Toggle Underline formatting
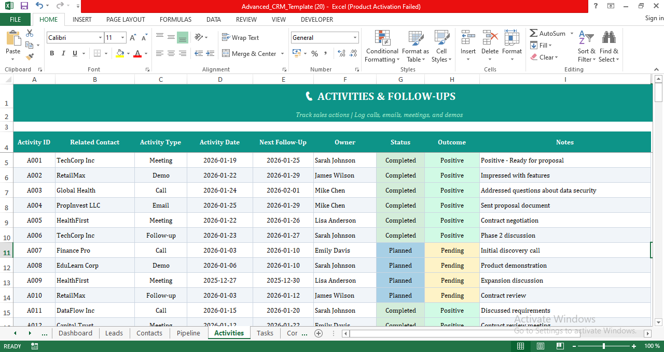664x352 pixels. coord(75,53)
